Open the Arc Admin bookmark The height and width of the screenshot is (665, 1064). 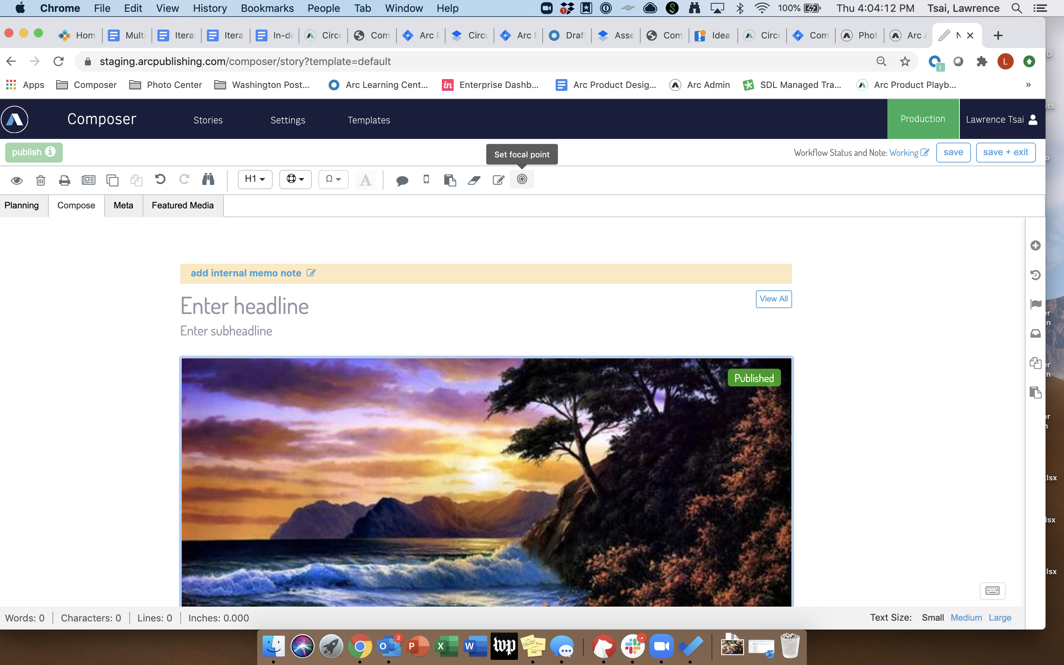699,85
